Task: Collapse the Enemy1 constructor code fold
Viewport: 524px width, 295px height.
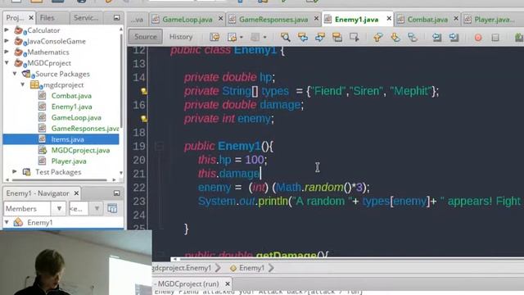Action: 160,146
